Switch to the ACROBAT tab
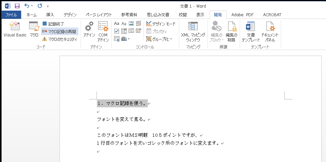The height and width of the screenshot is (162, 326). tap(272, 15)
